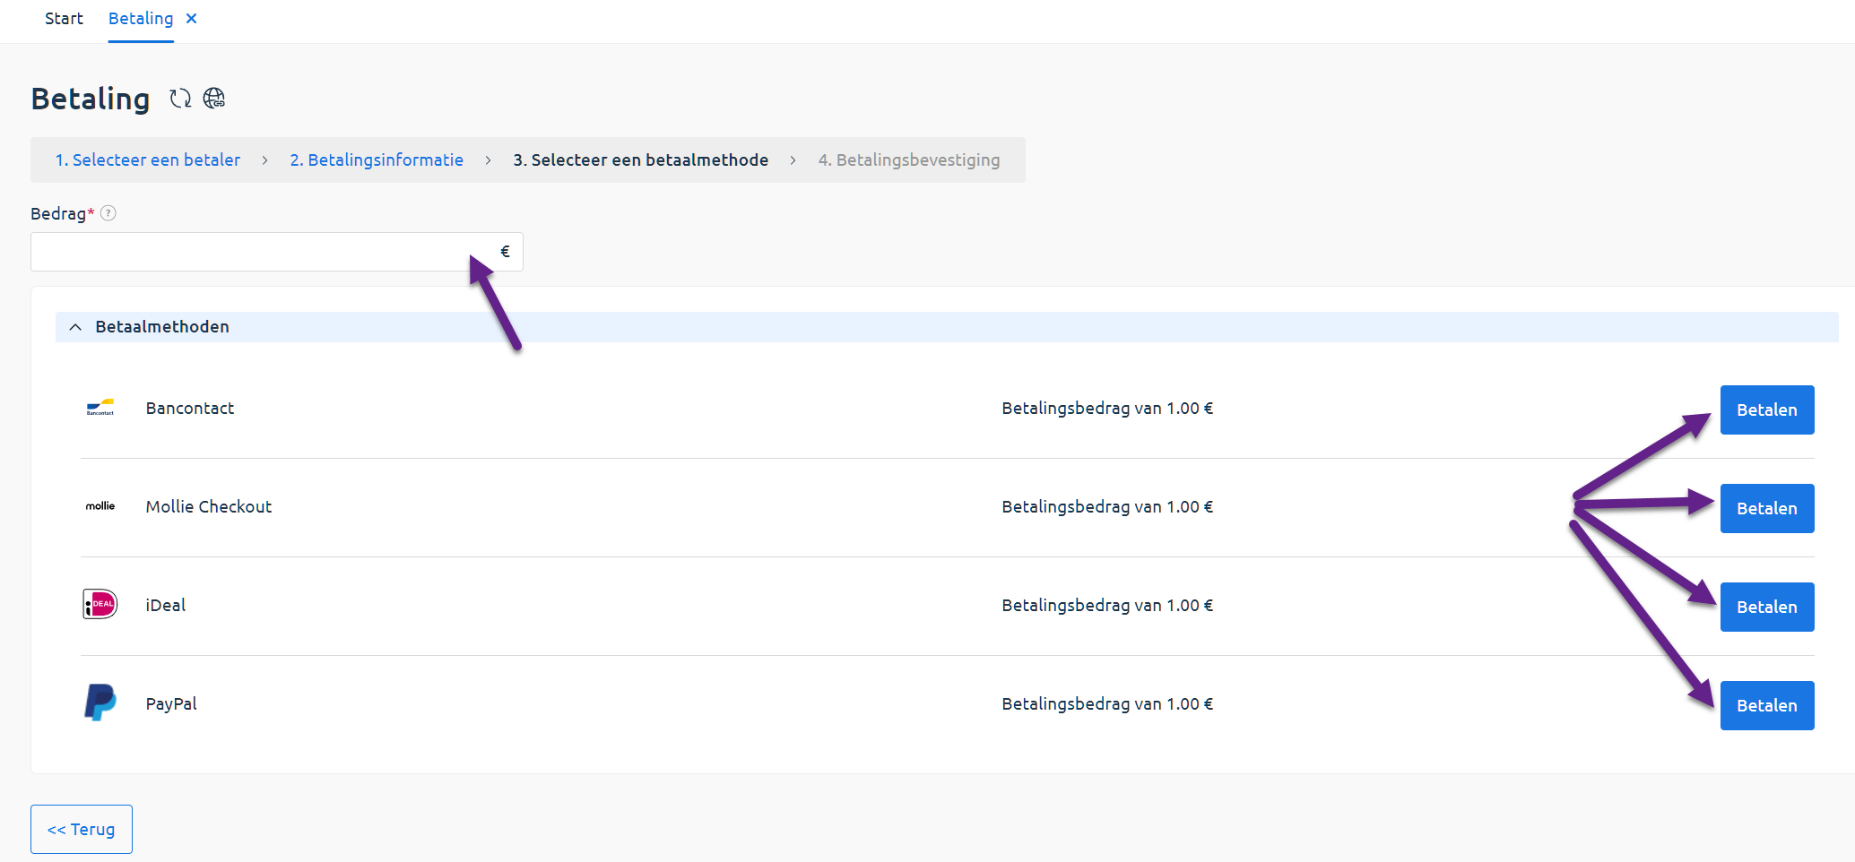This screenshot has height=862, width=1855.
Task: Open the globe link icon next to Betaling
Action: (215, 99)
